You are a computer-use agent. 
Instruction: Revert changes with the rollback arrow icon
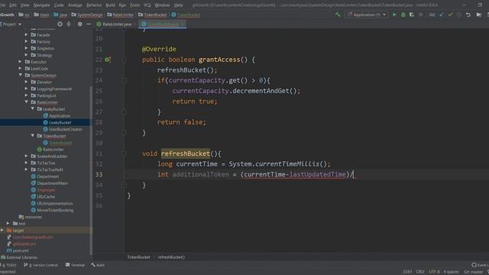click(x=468, y=15)
